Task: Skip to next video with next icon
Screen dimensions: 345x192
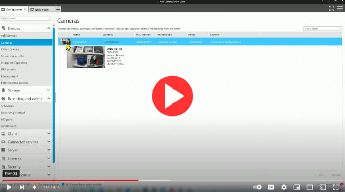Action: pos(22,187)
